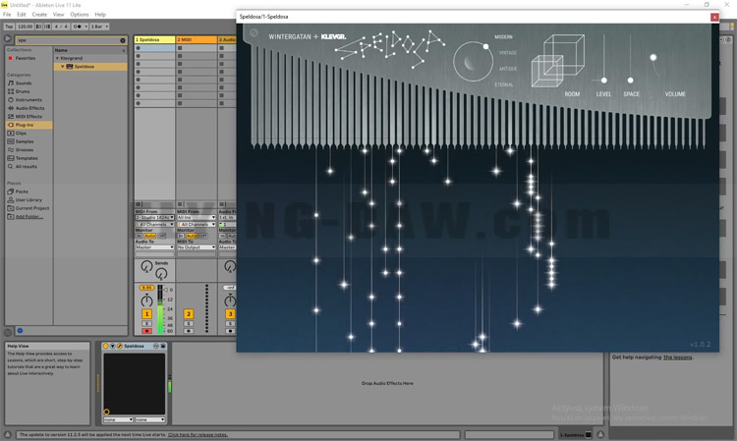The height and width of the screenshot is (441, 737).
Task: Open the User Library place
Action: coord(28,200)
